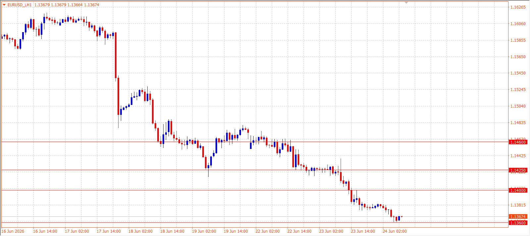The width and height of the screenshot is (530, 236).
Task: Click the 1.14425 price scale value
Action: pyautogui.click(x=518, y=156)
